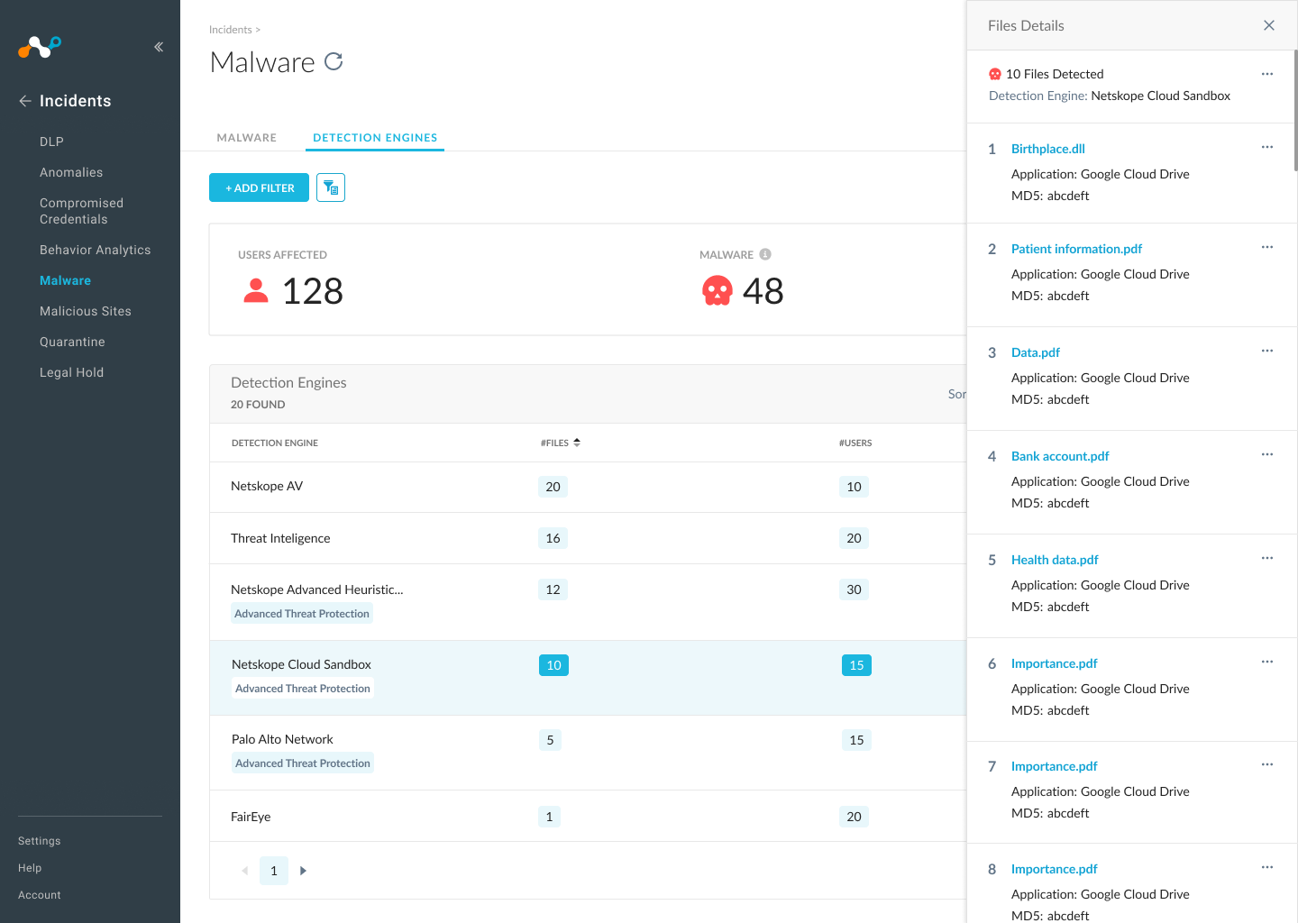Click the info icon next to Malware count

(x=765, y=254)
